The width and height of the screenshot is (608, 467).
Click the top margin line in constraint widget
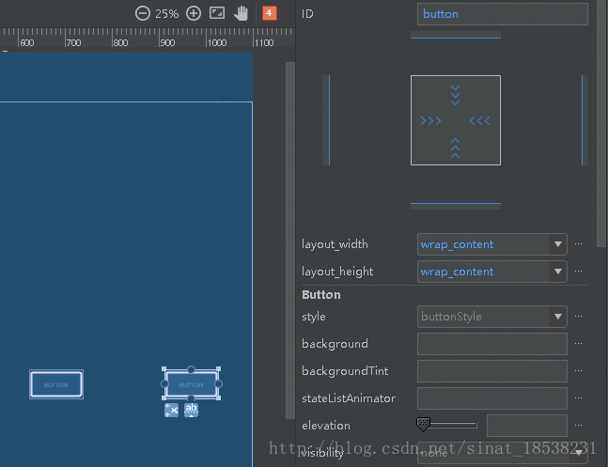click(456, 36)
